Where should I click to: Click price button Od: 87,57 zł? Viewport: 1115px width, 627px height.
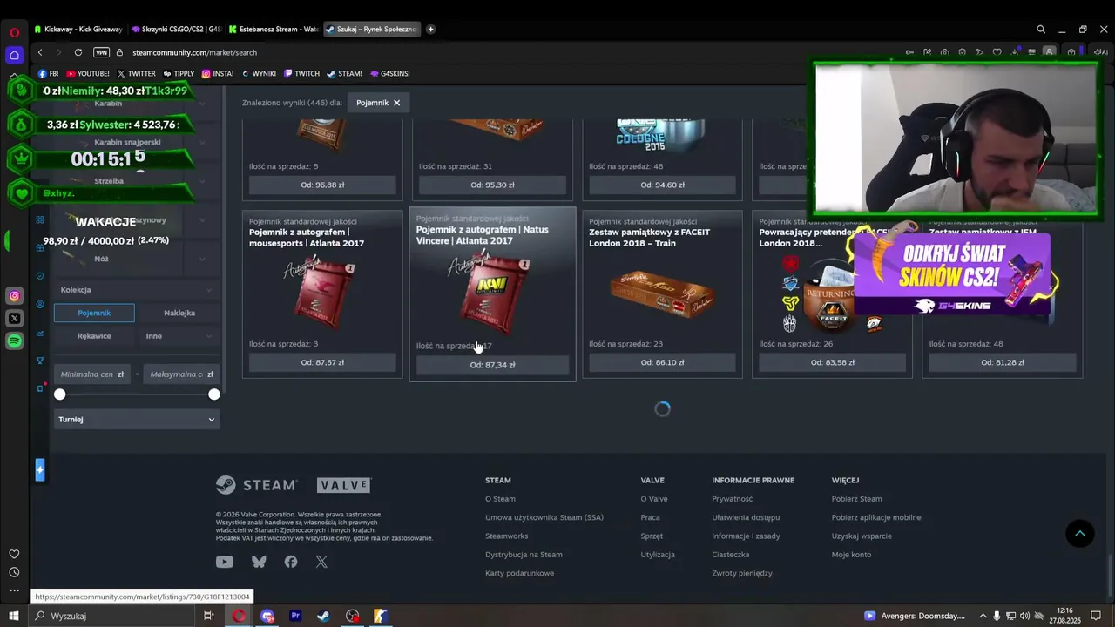coord(322,362)
